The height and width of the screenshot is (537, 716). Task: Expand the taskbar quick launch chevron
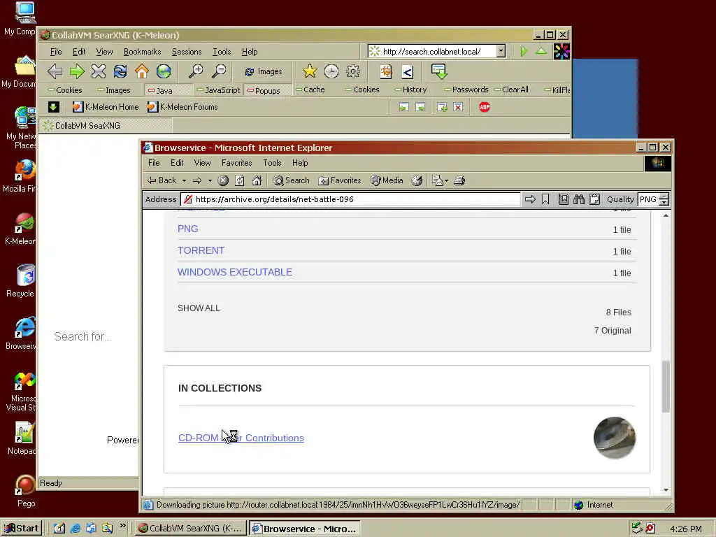pos(123,526)
